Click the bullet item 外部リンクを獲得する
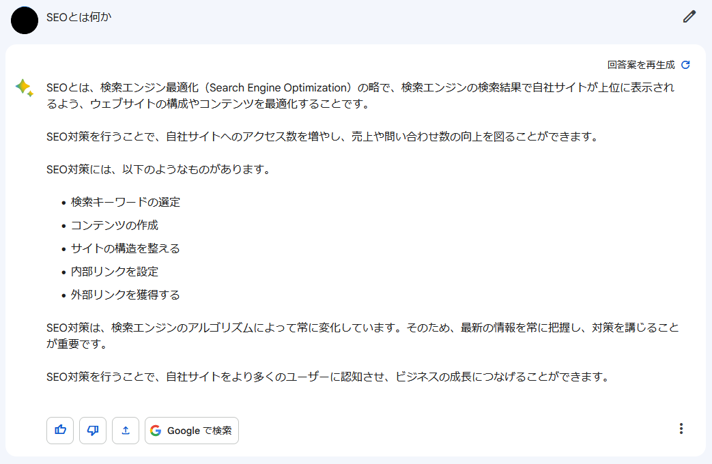Viewport: 712px width, 464px height. click(x=126, y=295)
